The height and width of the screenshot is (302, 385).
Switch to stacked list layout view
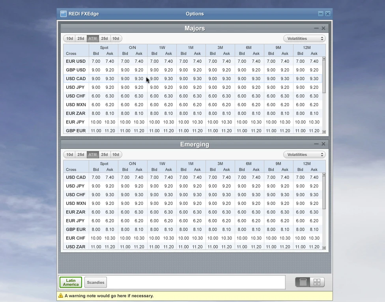pos(303,282)
